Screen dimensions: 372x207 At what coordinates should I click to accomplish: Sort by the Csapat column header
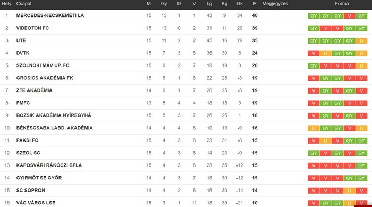tap(24, 4)
